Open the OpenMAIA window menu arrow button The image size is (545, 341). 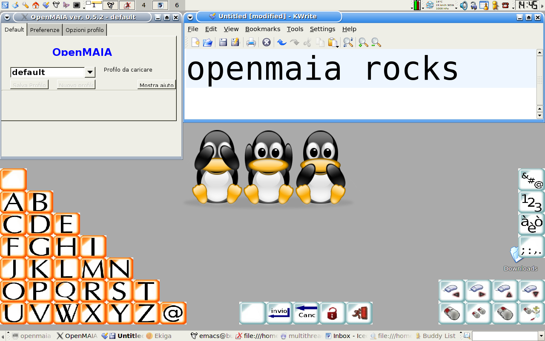(7, 17)
